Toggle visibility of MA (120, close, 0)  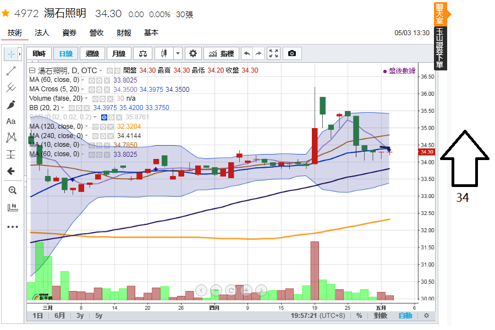coord(95,127)
